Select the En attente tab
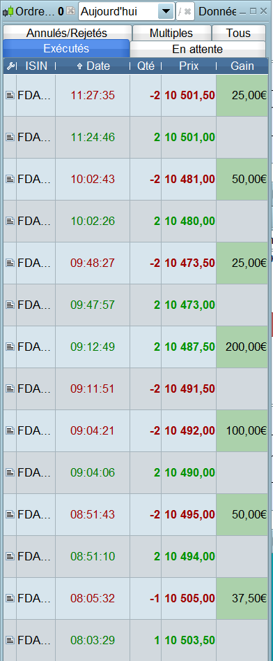 tap(197, 49)
